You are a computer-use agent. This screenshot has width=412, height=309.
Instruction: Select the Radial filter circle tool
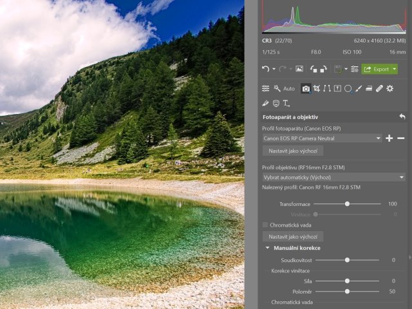(x=348, y=89)
